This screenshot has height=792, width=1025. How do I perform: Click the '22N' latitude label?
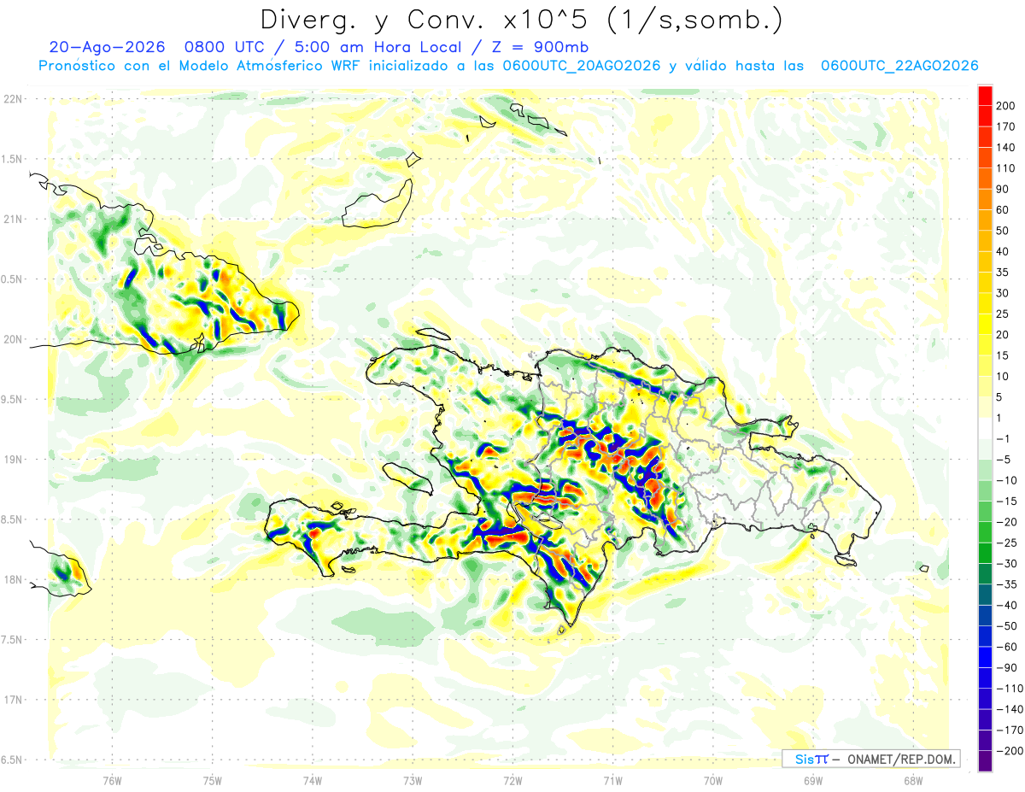(x=12, y=98)
